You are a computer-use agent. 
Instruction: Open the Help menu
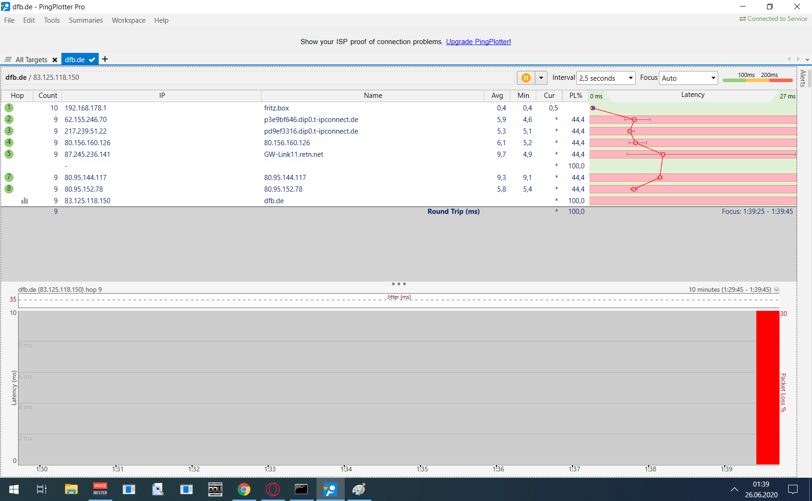[161, 20]
